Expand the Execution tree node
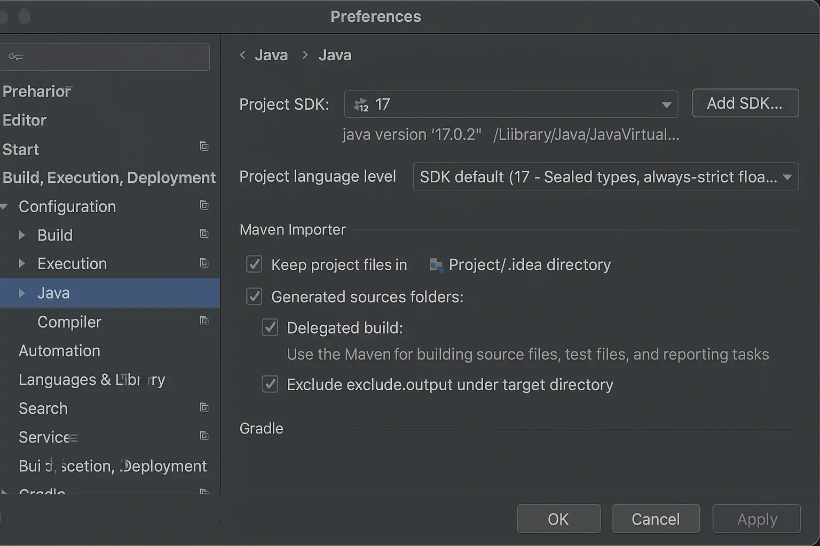Screen dimensions: 820x546 22,263
